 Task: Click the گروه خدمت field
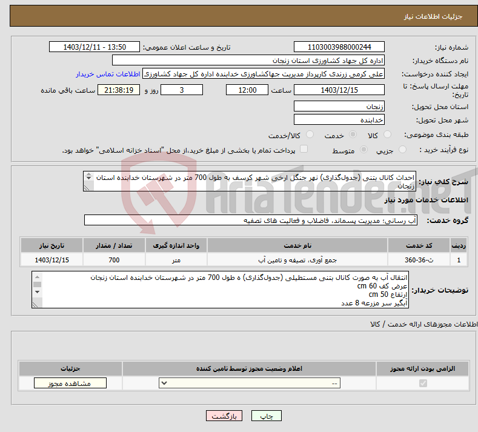pos(251,220)
